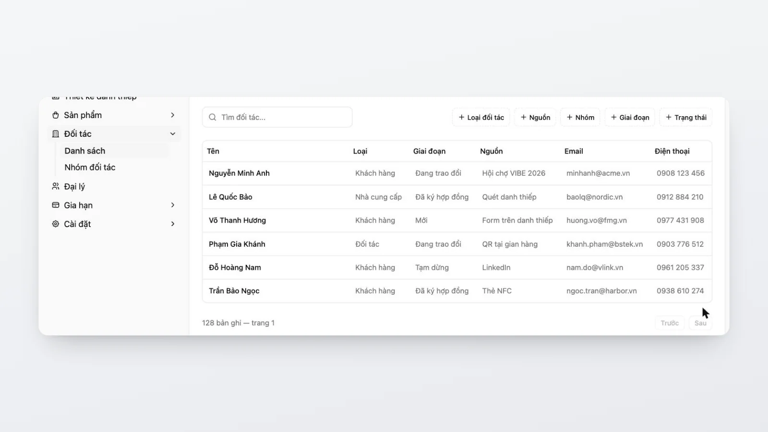768x432 pixels.
Task: Add the Giai đoạn filter
Action: click(x=630, y=117)
